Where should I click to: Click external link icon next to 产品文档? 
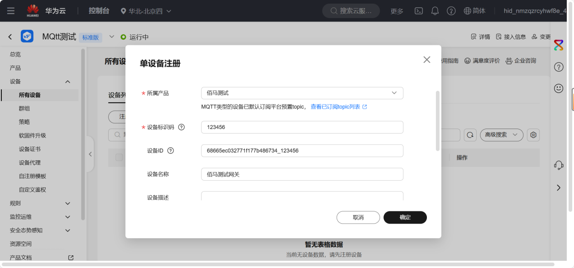click(x=71, y=257)
